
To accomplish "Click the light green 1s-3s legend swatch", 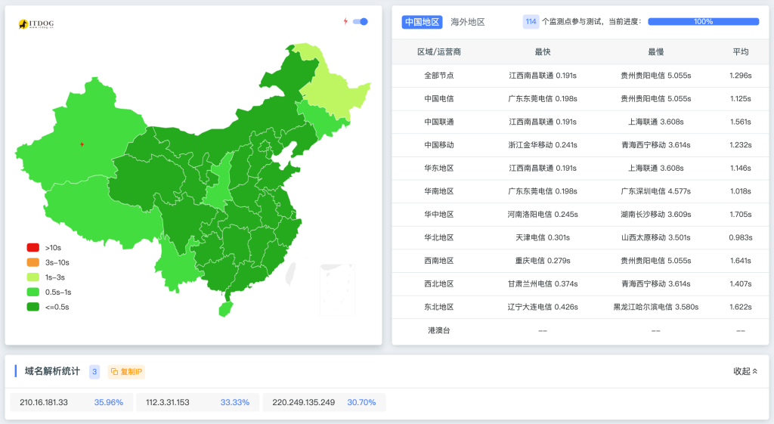I will [33, 277].
